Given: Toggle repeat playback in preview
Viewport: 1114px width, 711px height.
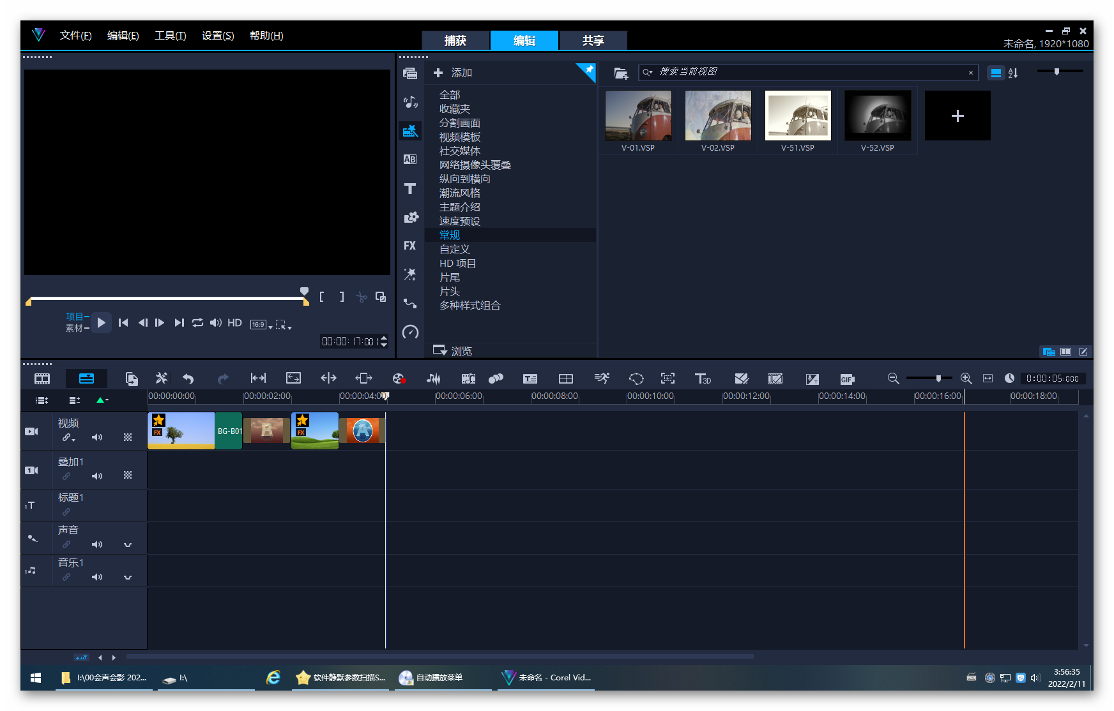Looking at the screenshot, I should pyautogui.click(x=197, y=323).
